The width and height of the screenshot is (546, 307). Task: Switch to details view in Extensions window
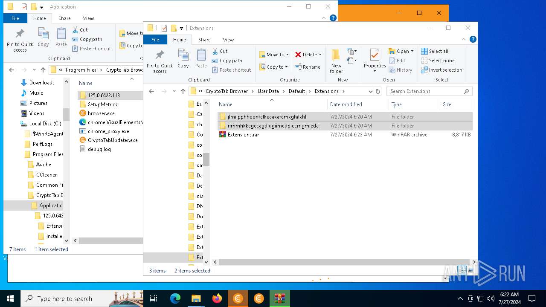coord(462,270)
